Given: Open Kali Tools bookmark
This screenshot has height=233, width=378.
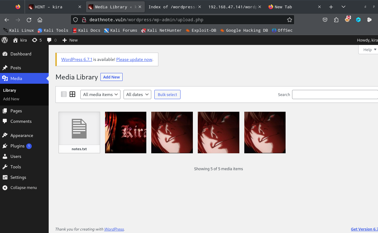Looking at the screenshot, I should [53, 30].
